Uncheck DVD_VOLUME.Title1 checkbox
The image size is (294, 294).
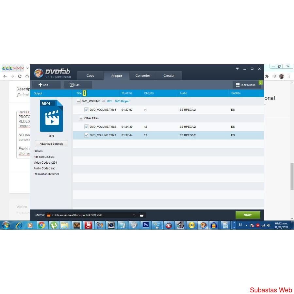point(87,110)
